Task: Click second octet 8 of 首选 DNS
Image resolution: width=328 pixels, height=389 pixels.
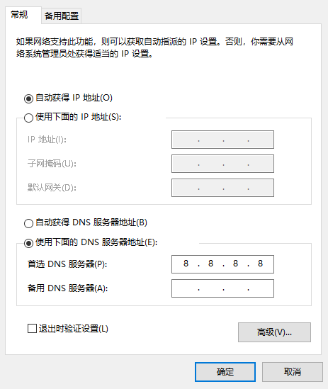Action: (x=210, y=264)
